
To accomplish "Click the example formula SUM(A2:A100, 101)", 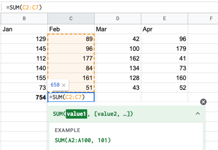I will (x=83, y=140).
